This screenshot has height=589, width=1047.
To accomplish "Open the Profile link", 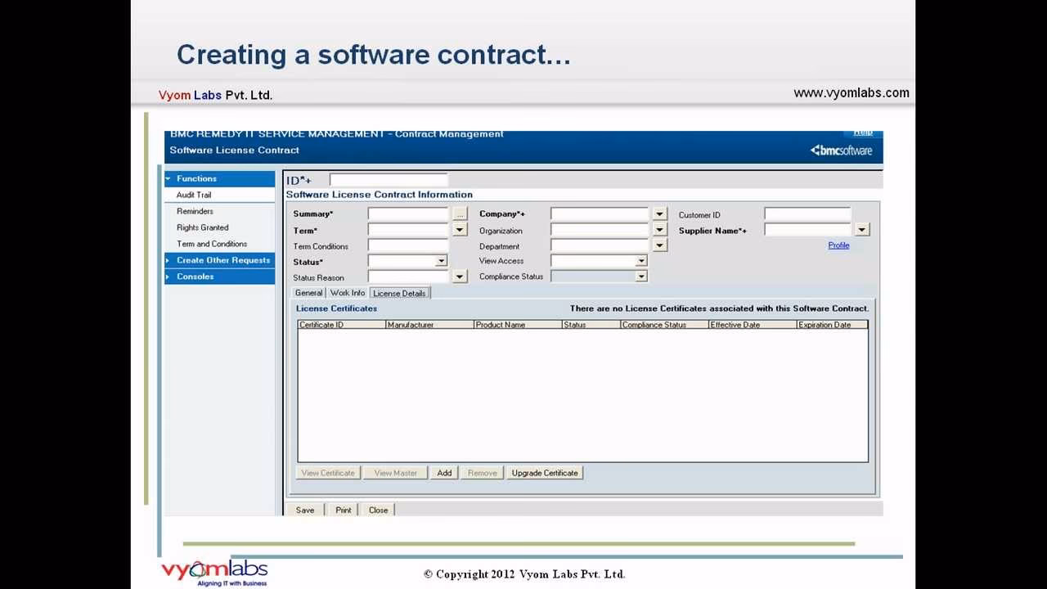I will 838,245.
